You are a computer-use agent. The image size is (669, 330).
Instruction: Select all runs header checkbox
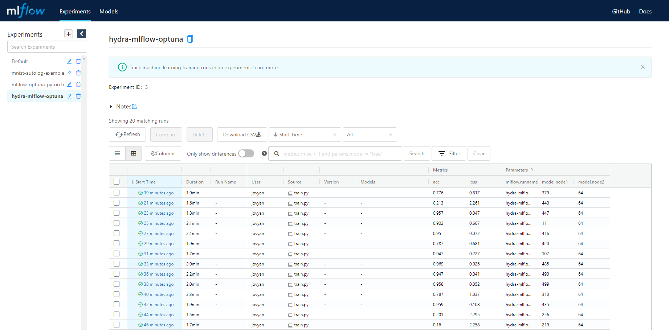[117, 182]
